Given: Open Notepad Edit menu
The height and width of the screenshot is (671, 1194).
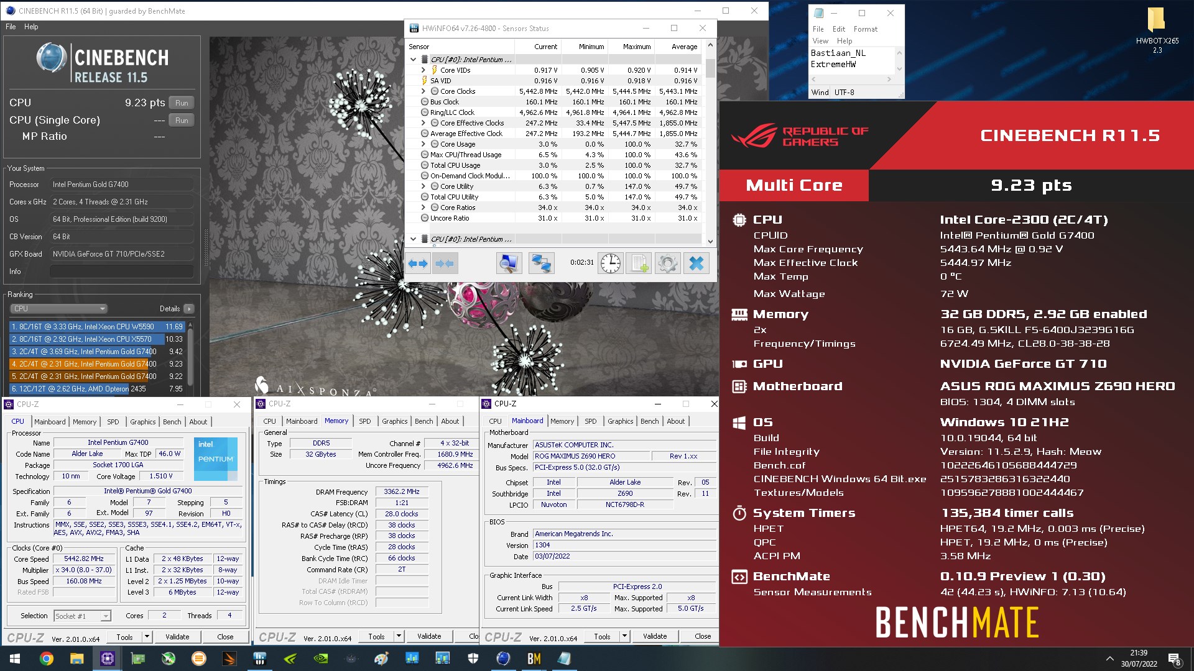Looking at the screenshot, I should point(839,29).
